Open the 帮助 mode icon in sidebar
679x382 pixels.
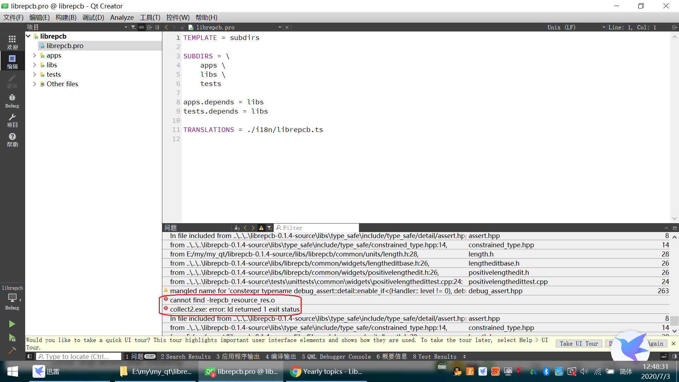click(12, 140)
